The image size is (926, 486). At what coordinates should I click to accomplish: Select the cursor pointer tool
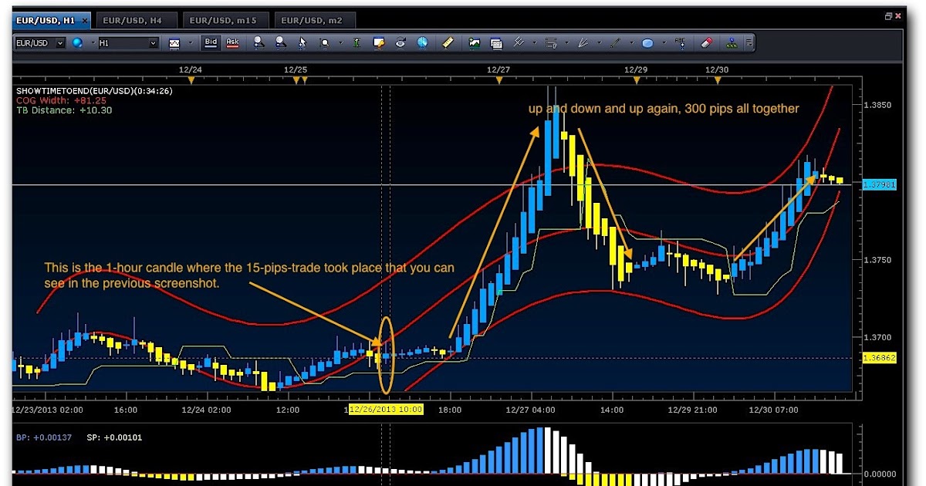[x=302, y=44]
